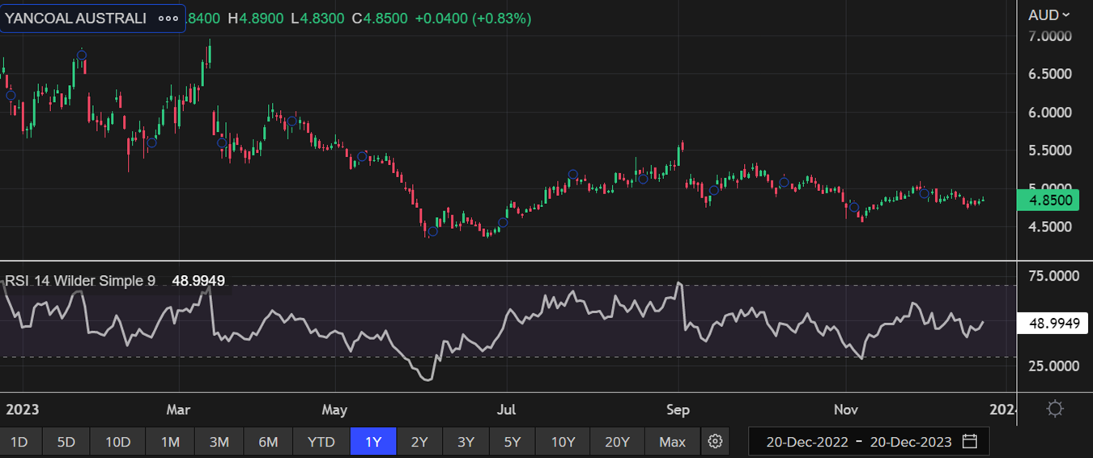Select the 6M time range
The image size is (1093, 458).
[268, 442]
